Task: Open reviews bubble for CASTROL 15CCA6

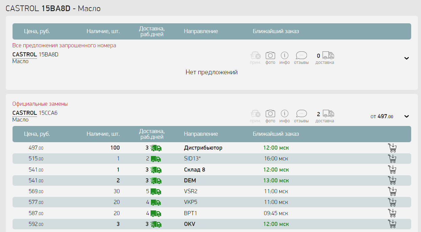Action: coord(301,114)
